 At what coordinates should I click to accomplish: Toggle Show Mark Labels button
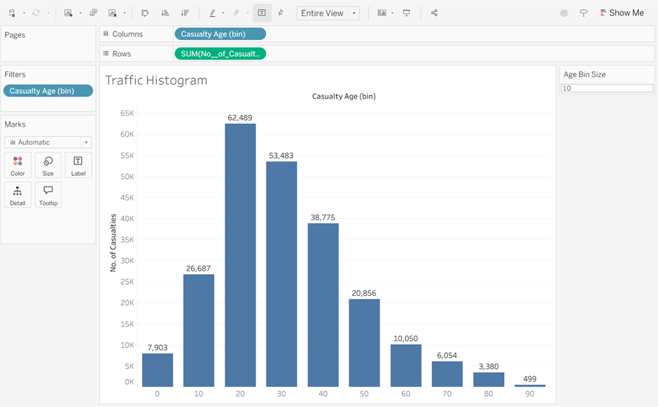261,13
